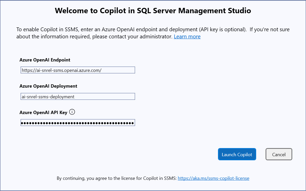Click the Azure OpenAI Endpoint label
Image resolution: width=306 pixels, height=191 pixels.
pos(45,60)
